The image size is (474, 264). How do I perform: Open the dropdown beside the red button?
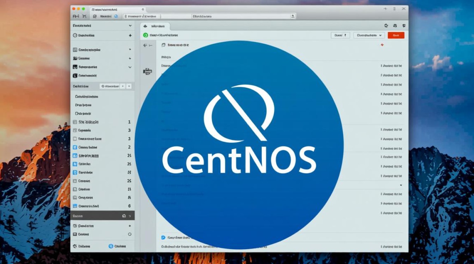click(x=369, y=35)
